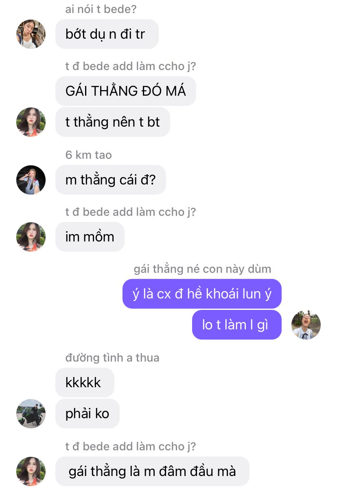The image size is (337, 500).
Task: Tap motorcycle avatar beside "phải ko"
Action: [31, 413]
